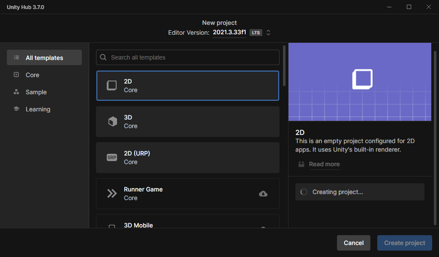Open the Learning templates category
Image resolution: width=439 pixels, height=257 pixels.
click(x=38, y=109)
